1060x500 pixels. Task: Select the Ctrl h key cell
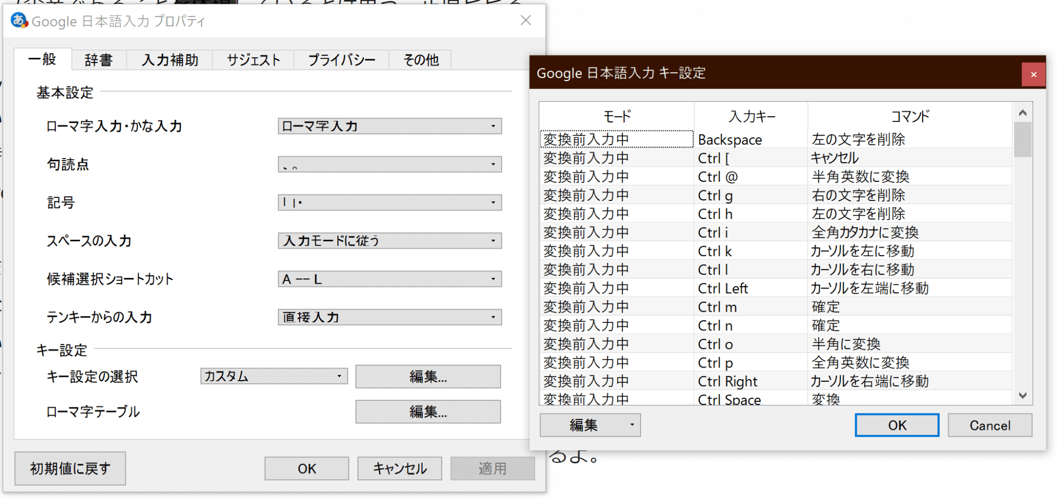751,214
